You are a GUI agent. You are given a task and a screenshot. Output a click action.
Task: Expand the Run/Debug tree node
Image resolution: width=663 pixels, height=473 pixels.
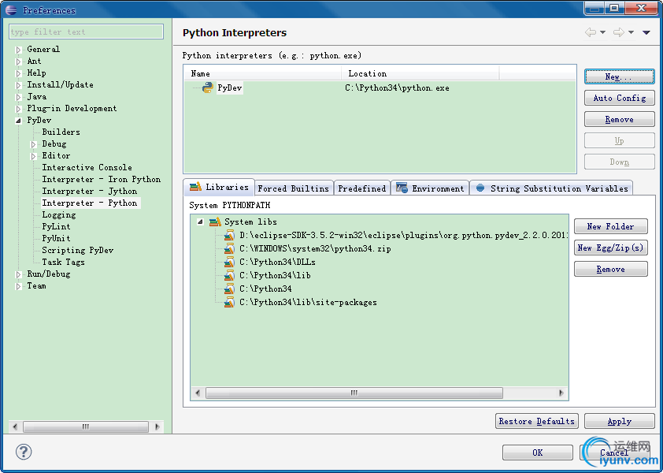click(18, 274)
